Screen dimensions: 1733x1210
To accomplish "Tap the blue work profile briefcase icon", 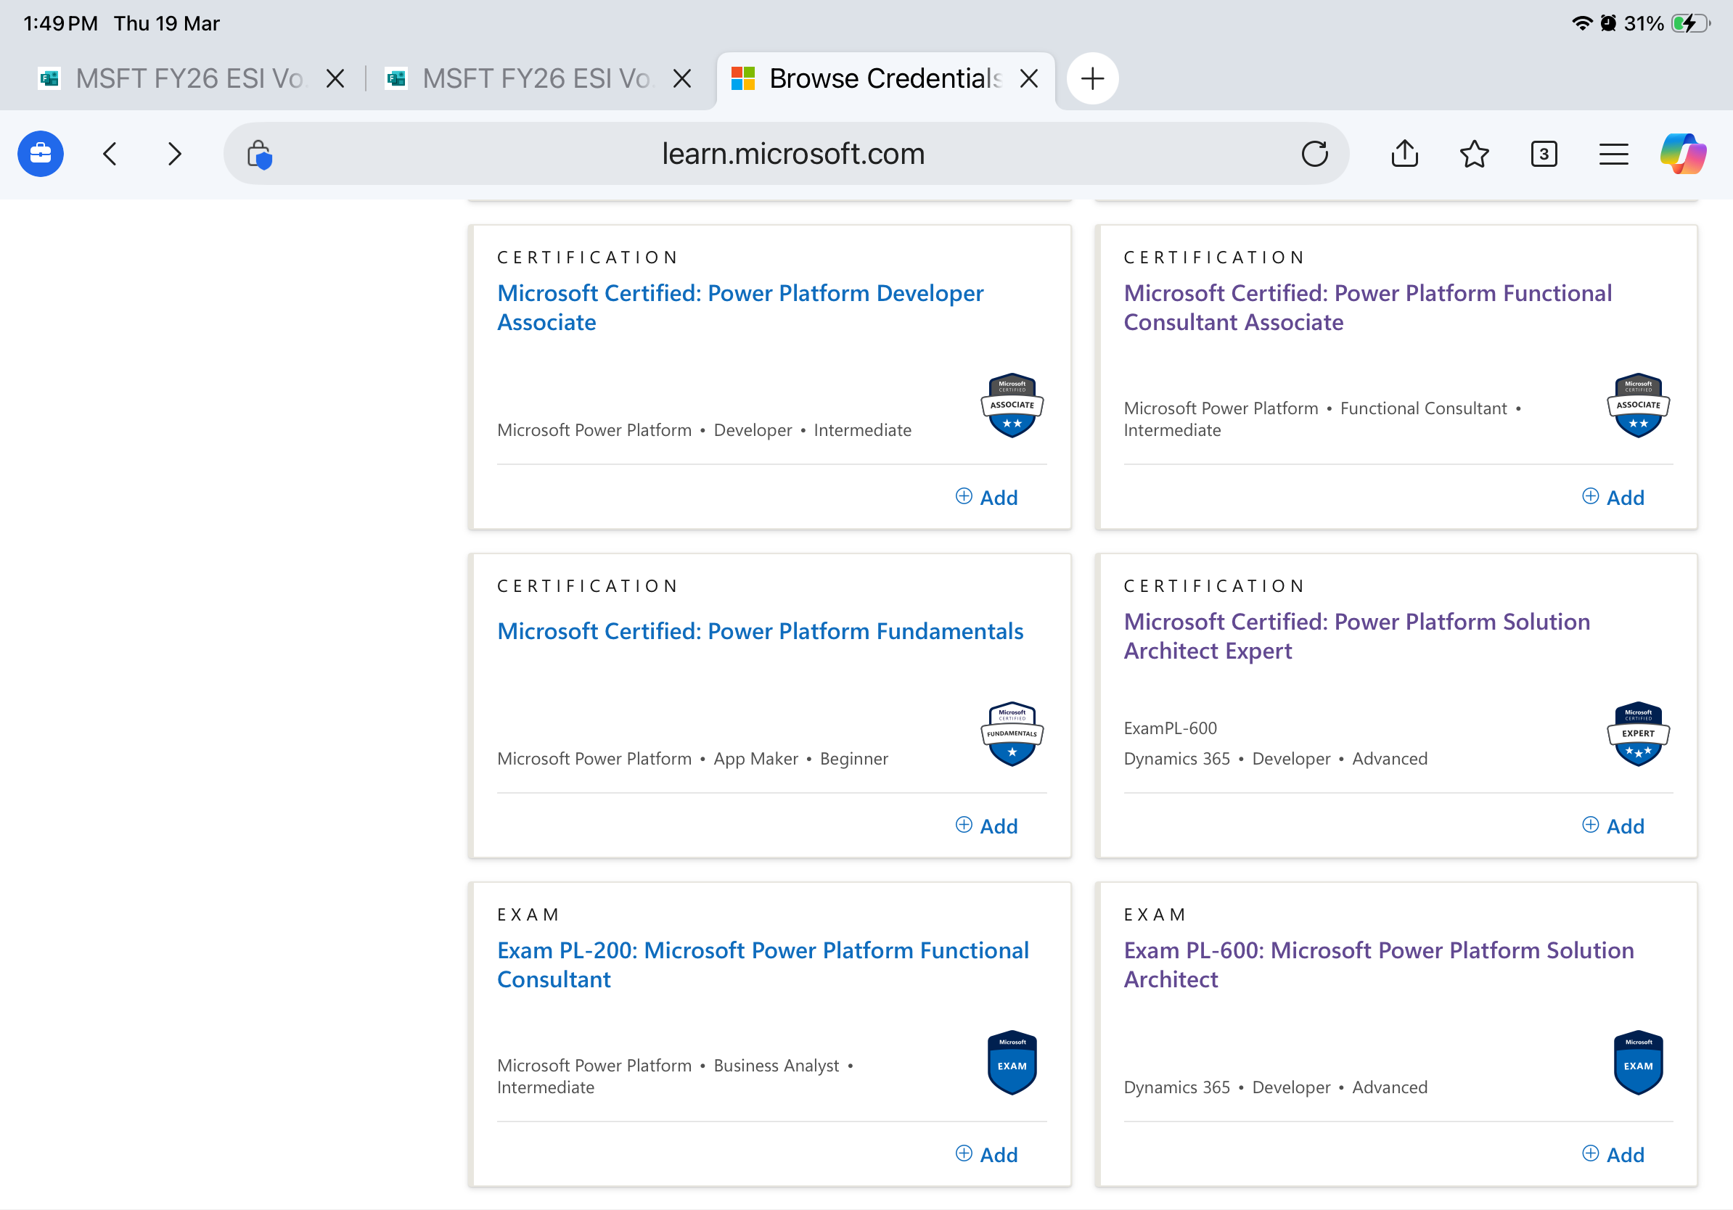I will pos(41,154).
